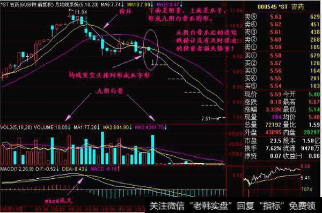Select the 卖① ask row at 5.59
The image size is (322, 213).
(282, 47)
